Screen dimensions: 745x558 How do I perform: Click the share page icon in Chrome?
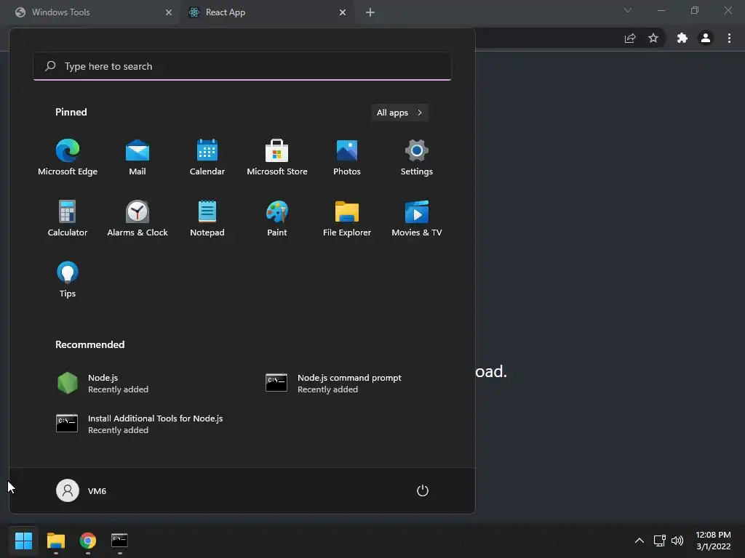click(630, 39)
